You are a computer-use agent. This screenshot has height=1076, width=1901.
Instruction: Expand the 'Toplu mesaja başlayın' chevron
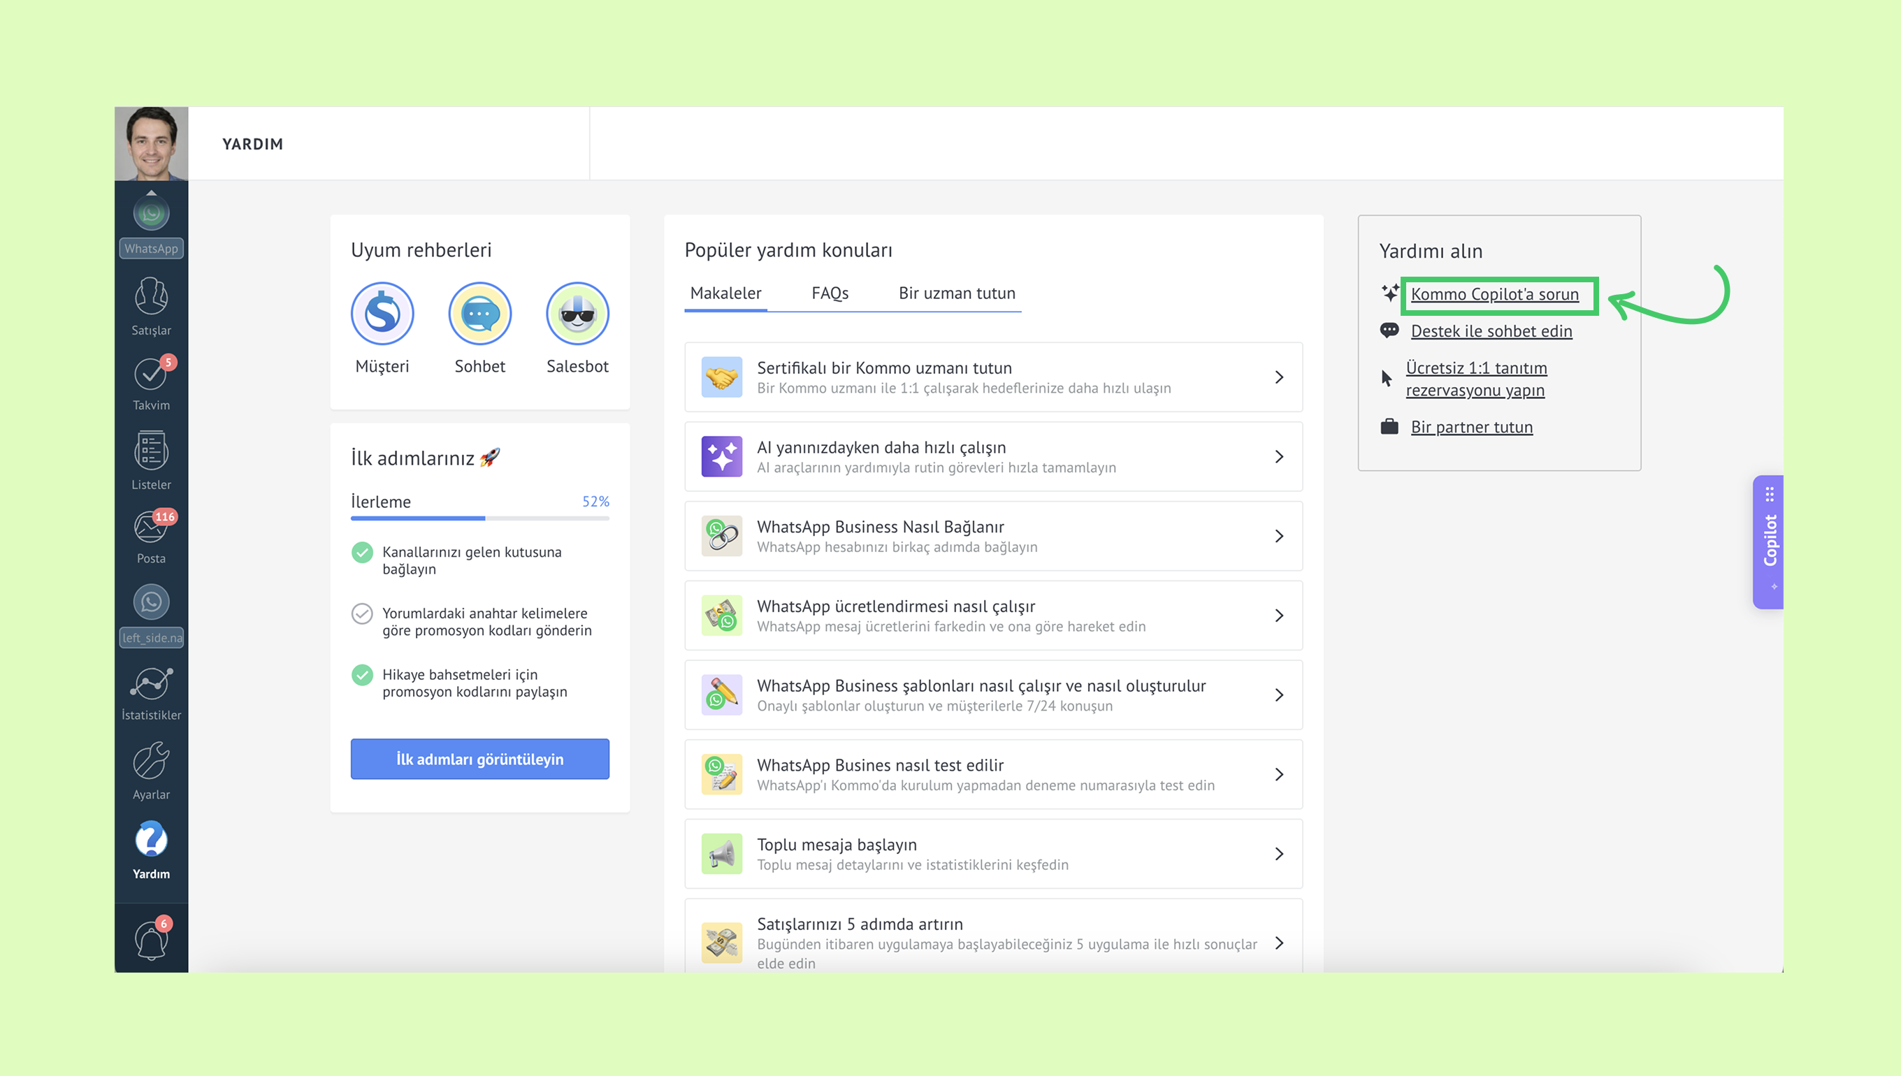click(1280, 855)
